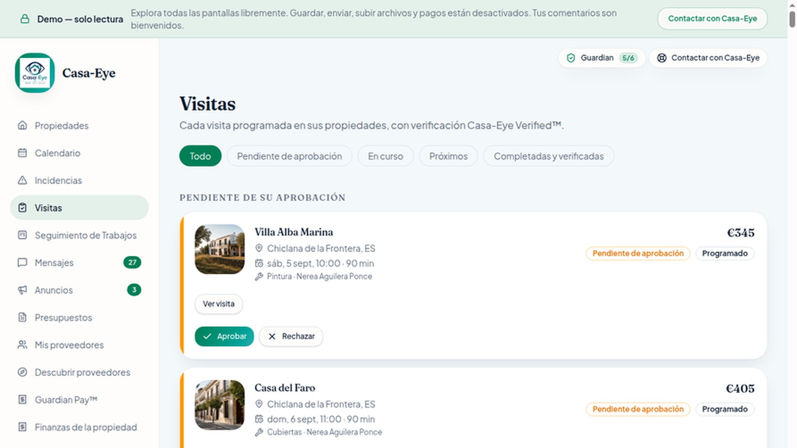Click the Casa-Eye logo icon
The image size is (797, 448).
coord(35,73)
